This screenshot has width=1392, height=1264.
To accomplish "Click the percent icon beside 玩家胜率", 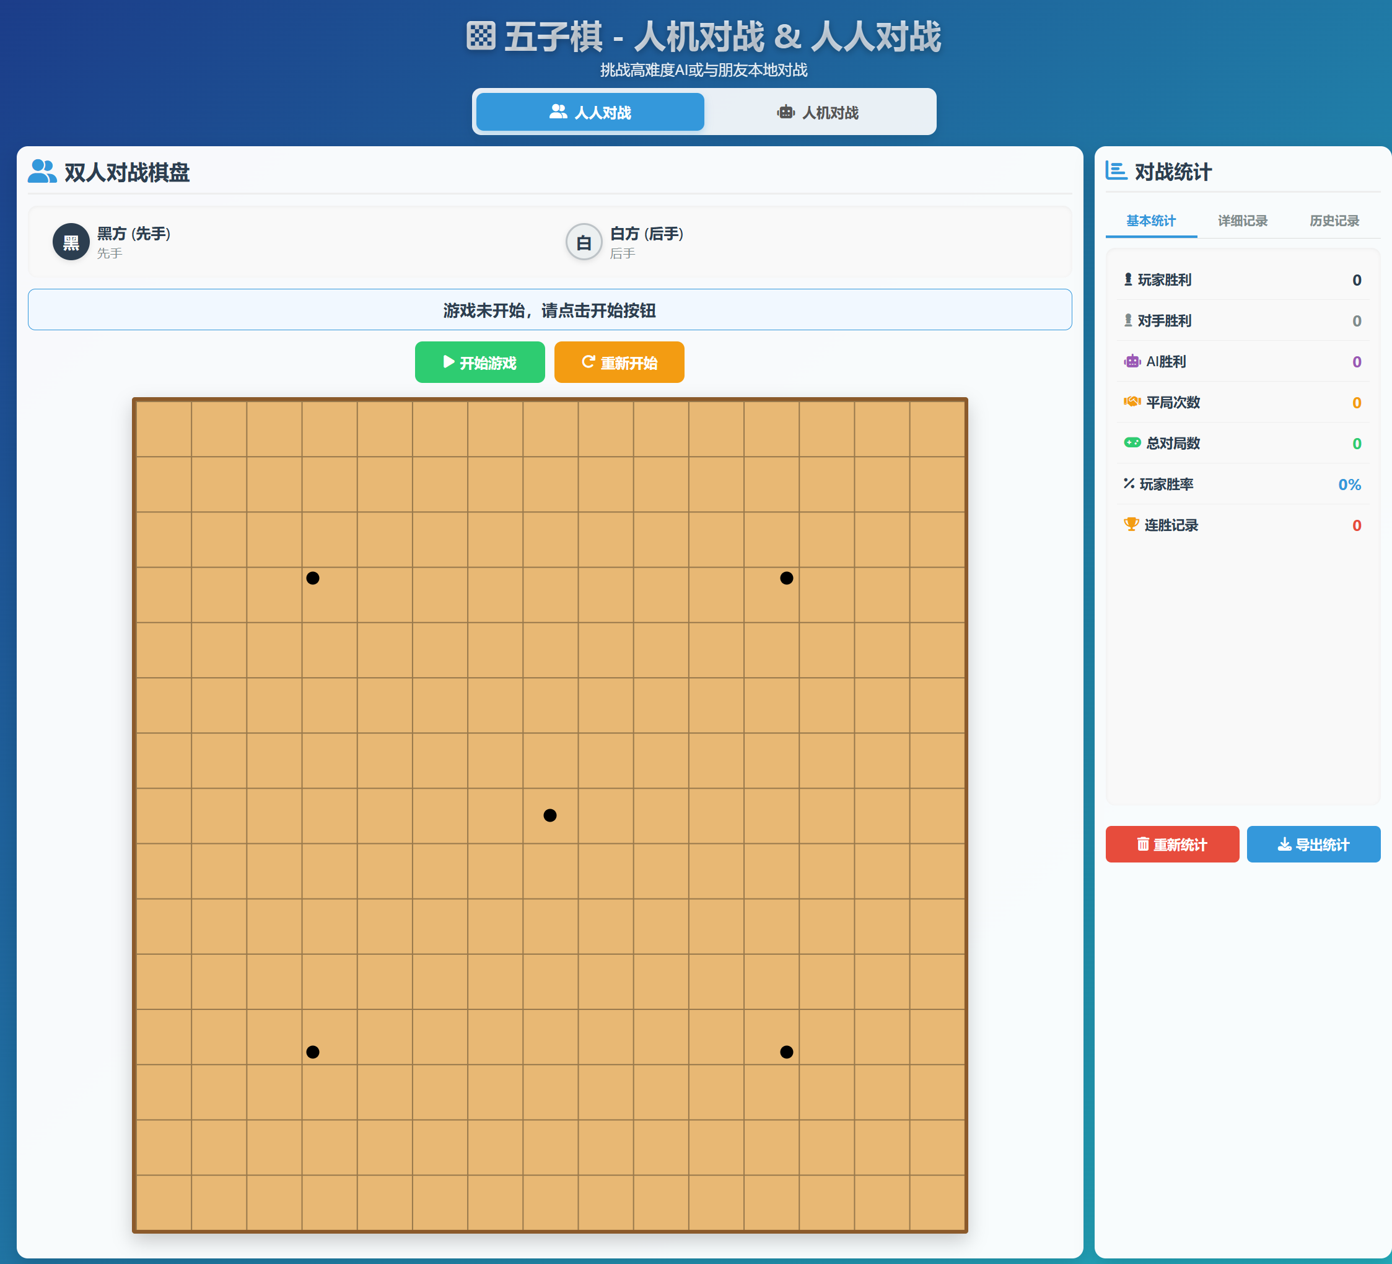I will tap(1131, 484).
